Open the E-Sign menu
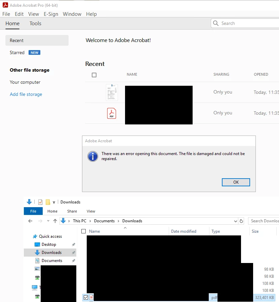279x302 pixels. (x=51, y=14)
